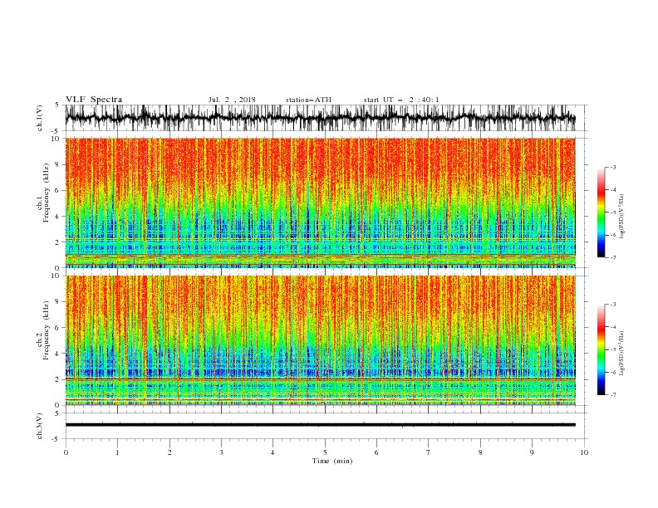Click the '-7' value on ch.2 colorbar
The height and width of the screenshot is (508, 658).
pos(612,395)
